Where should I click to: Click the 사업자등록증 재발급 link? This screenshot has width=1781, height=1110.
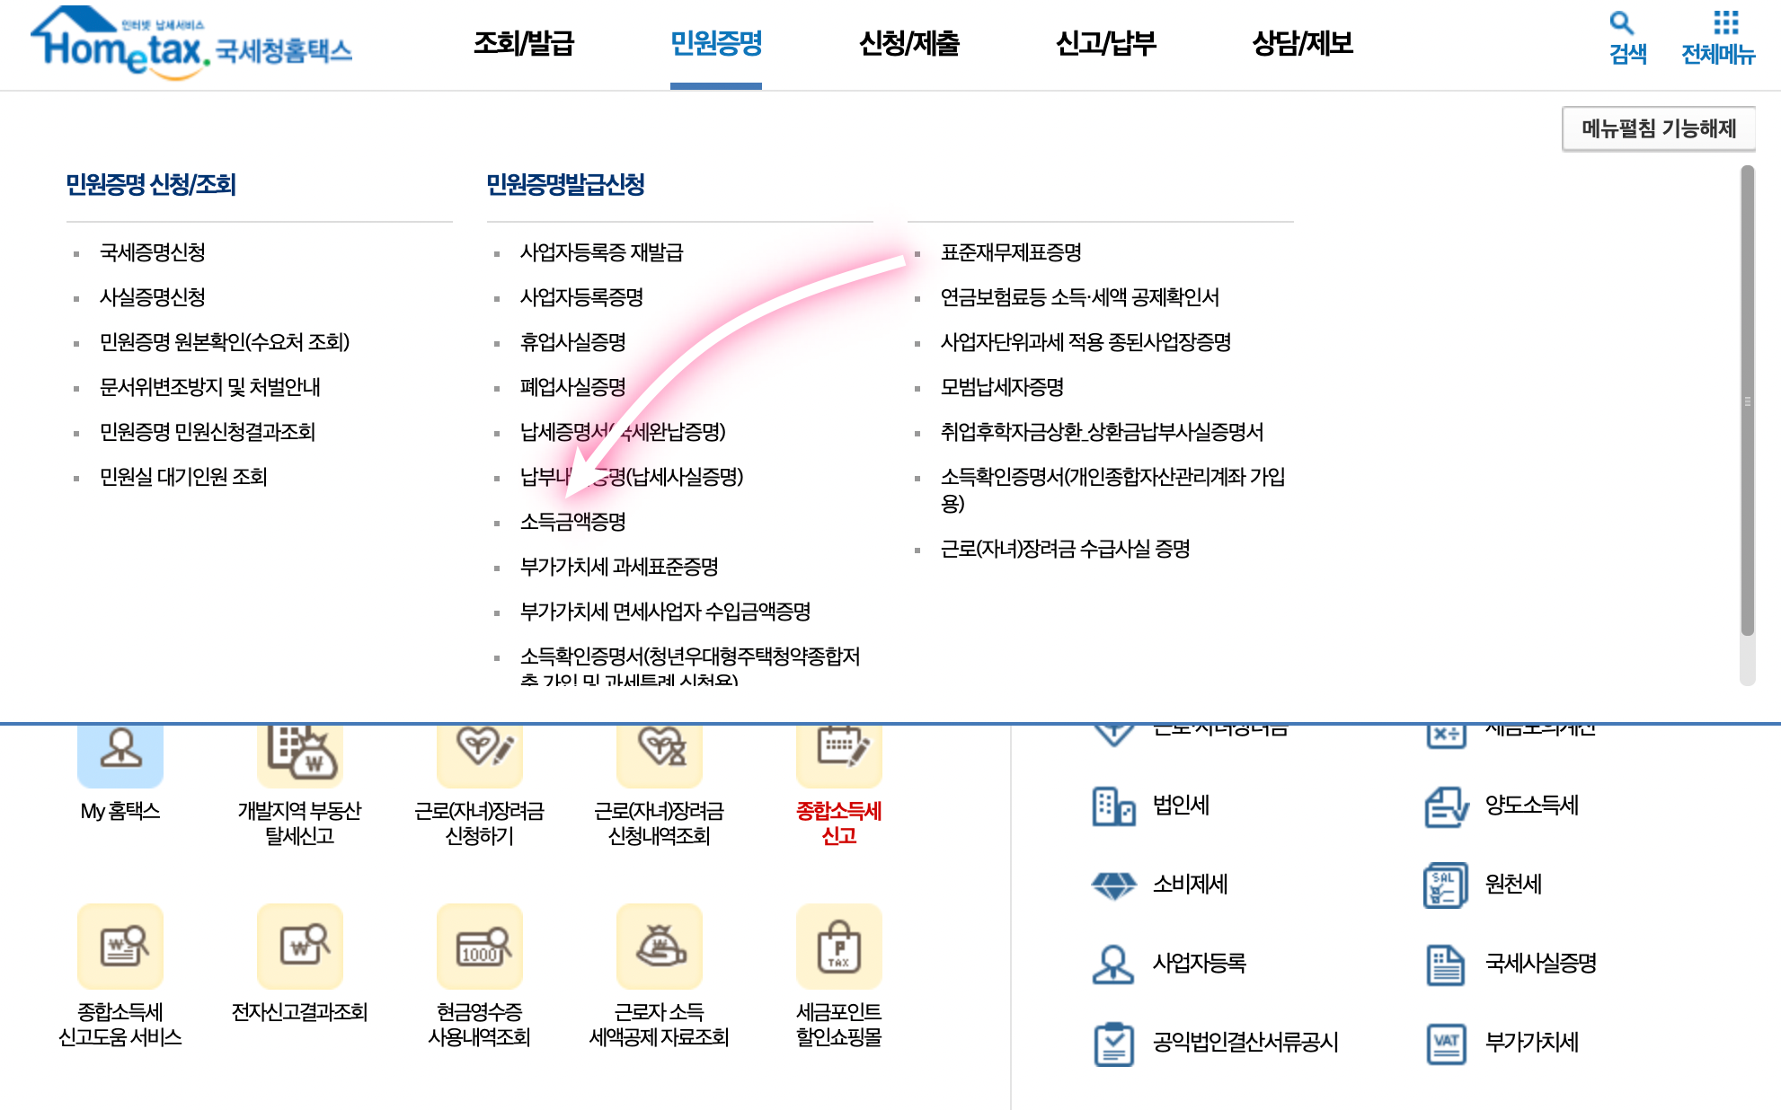(x=601, y=252)
